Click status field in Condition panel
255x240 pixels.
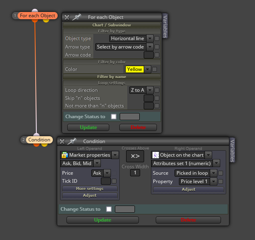pos(125,209)
